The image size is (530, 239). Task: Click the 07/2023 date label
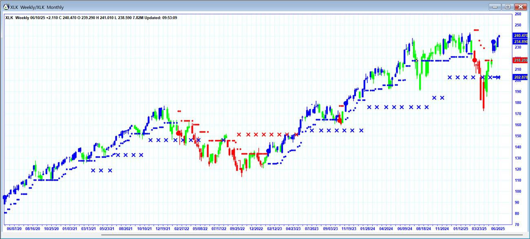click(312, 228)
